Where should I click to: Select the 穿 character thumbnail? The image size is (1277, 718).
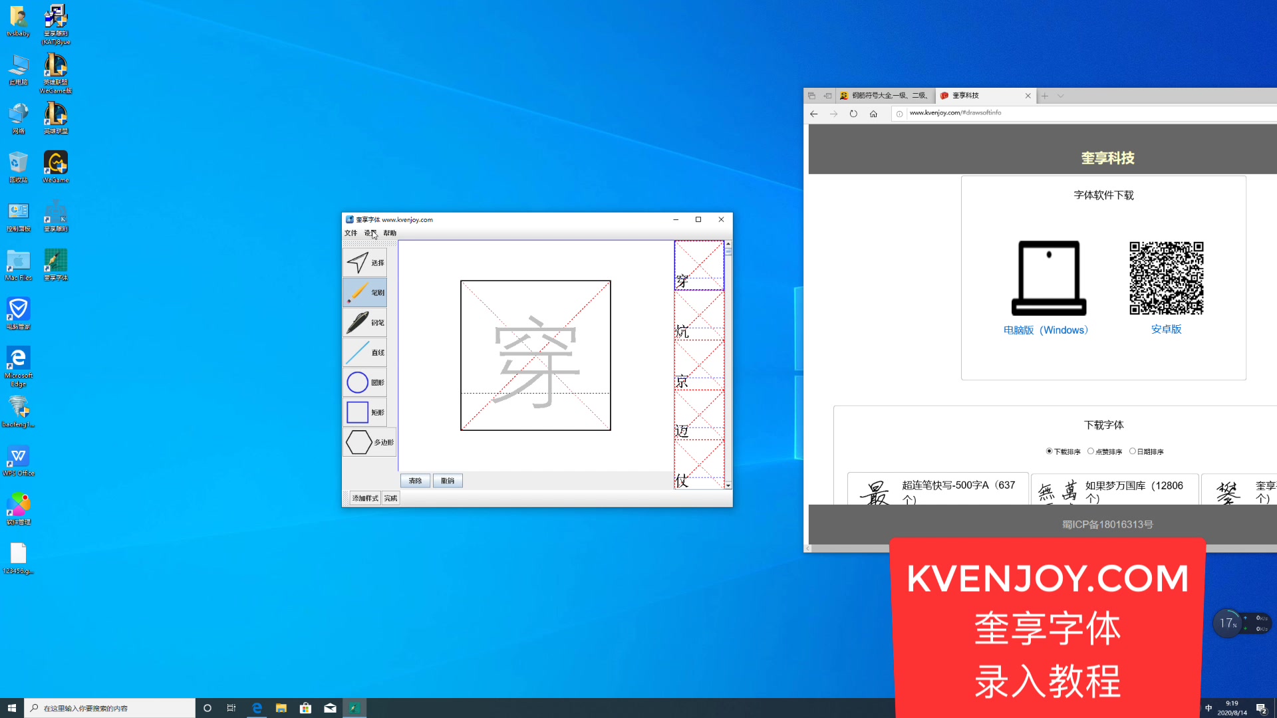coord(699,265)
